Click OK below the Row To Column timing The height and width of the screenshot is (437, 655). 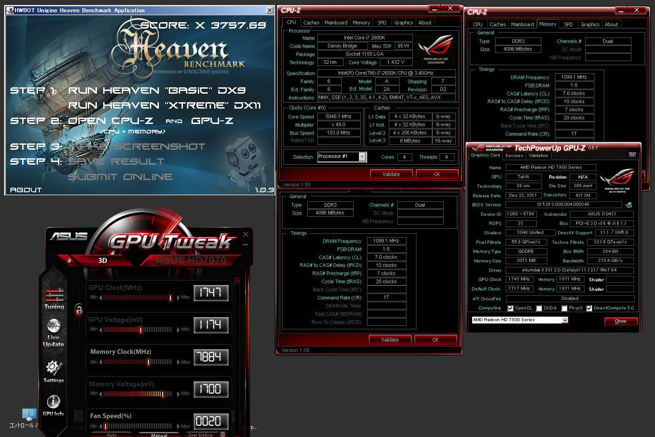pyautogui.click(x=435, y=340)
